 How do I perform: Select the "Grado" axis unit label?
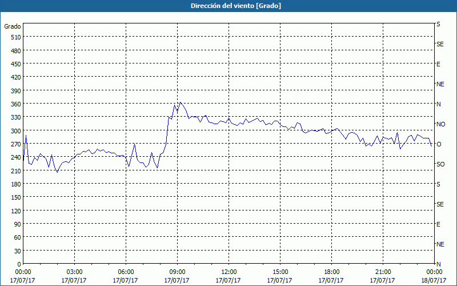tap(13, 26)
